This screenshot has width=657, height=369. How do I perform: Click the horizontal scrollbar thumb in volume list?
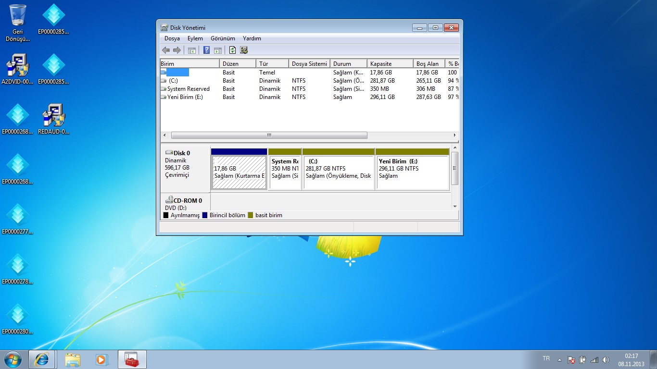coord(269,135)
